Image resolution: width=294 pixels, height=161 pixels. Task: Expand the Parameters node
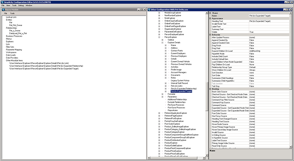tap(162, 97)
